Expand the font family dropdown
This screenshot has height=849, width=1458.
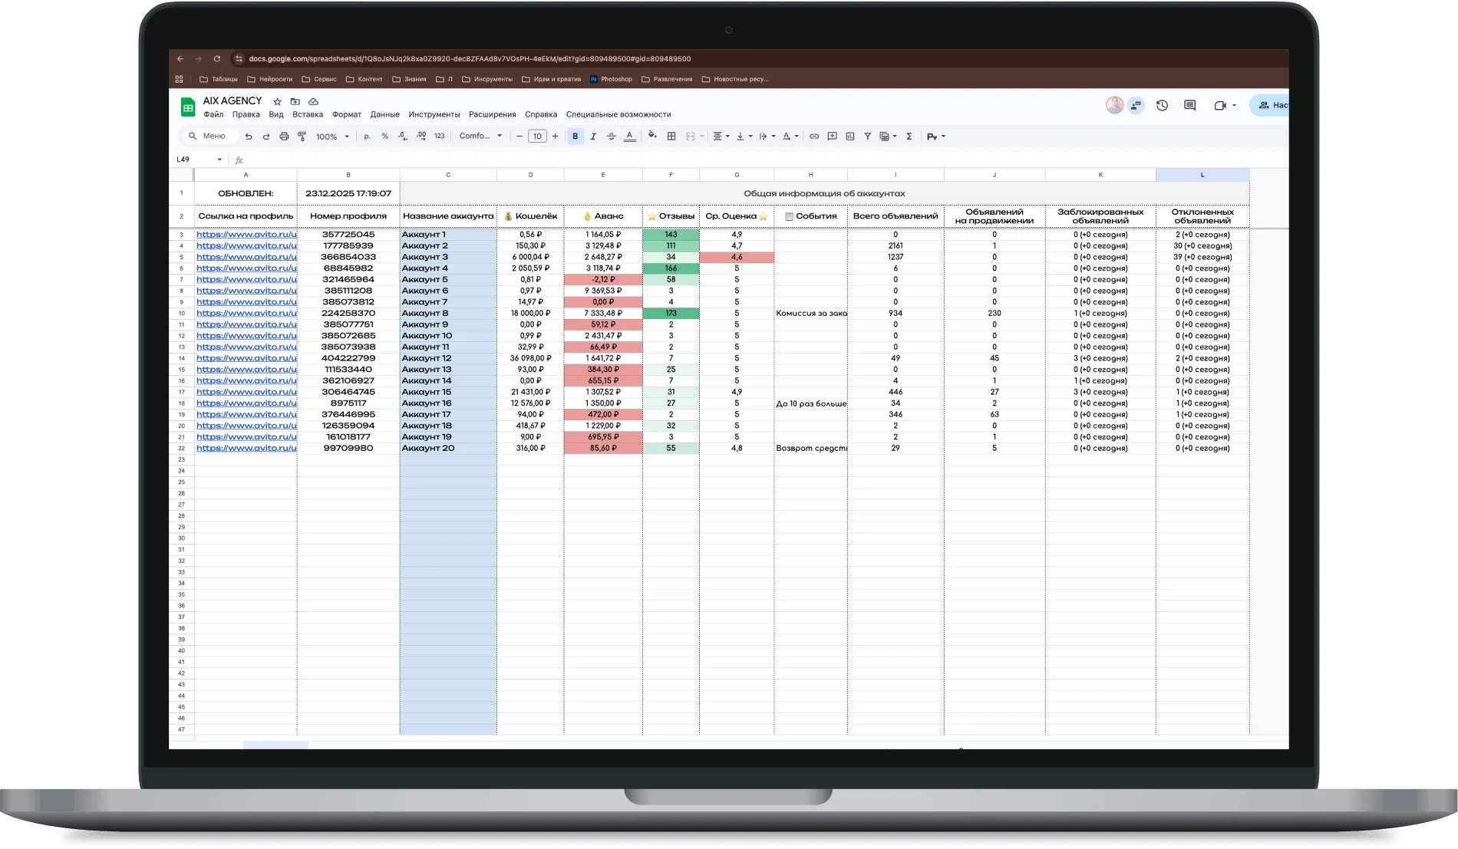pyautogui.click(x=480, y=137)
